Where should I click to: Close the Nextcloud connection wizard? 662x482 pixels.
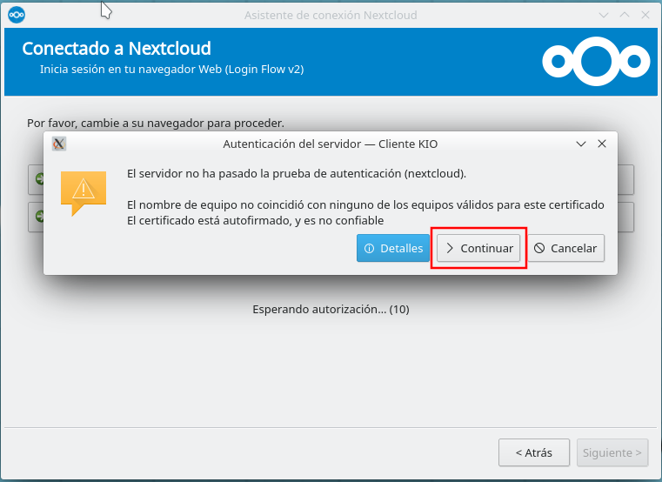pyautogui.click(x=644, y=15)
